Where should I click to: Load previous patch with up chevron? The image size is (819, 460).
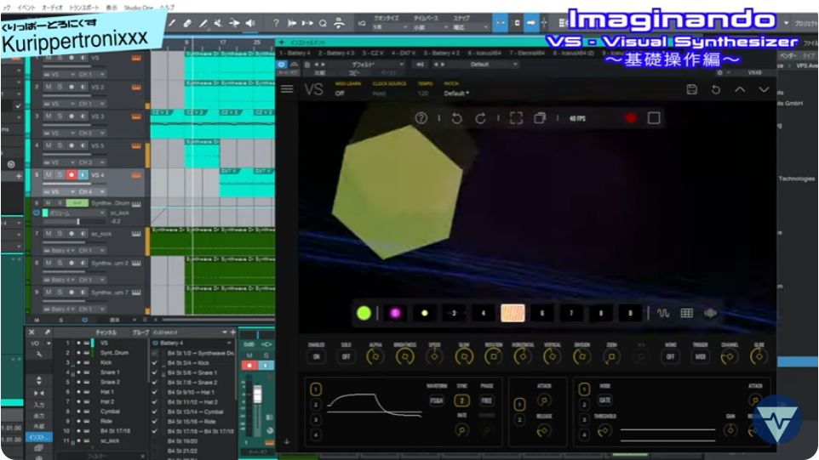tap(740, 89)
